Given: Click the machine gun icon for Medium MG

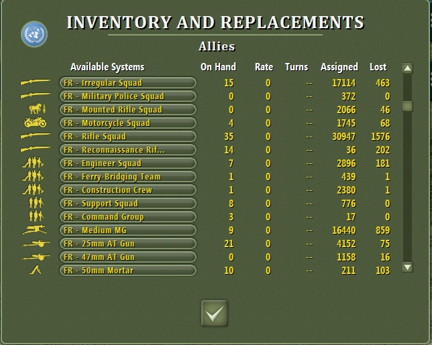Looking at the screenshot, I should click(x=34, y=230).
